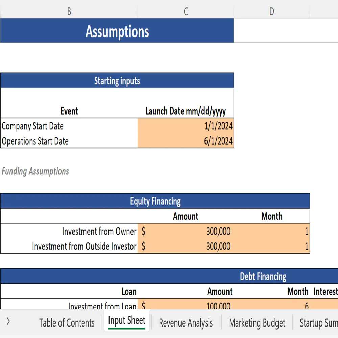Select the Investment from Outside Investor amount
Viewport: 338px width, 338px height.
coord(203,246)
